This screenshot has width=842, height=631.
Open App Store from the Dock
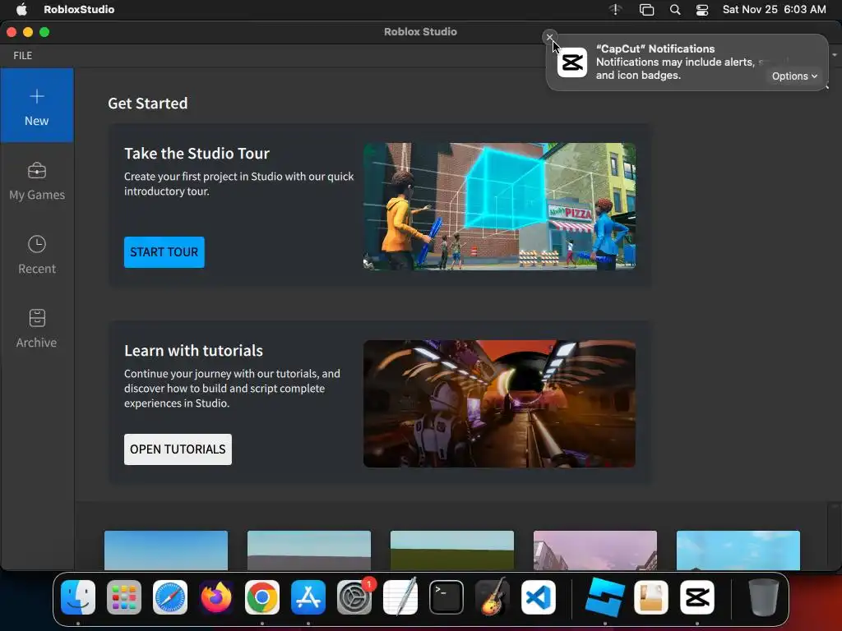pos(308,597)
